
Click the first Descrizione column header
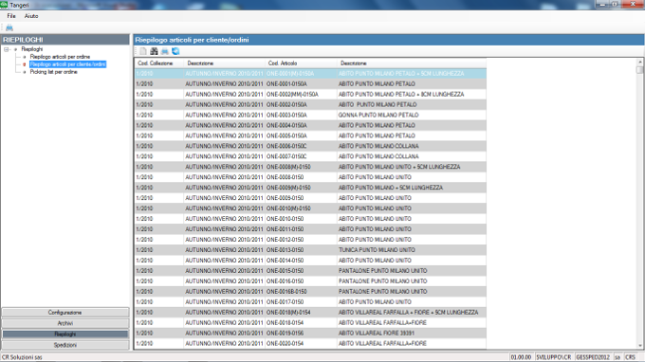(224, 63)
